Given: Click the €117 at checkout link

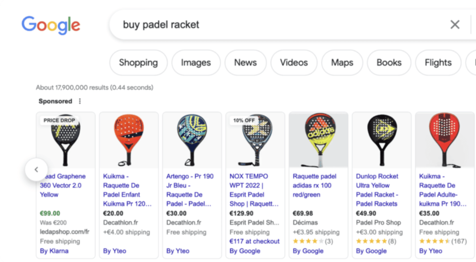Looking at the screenshot, I should [254, 241].
